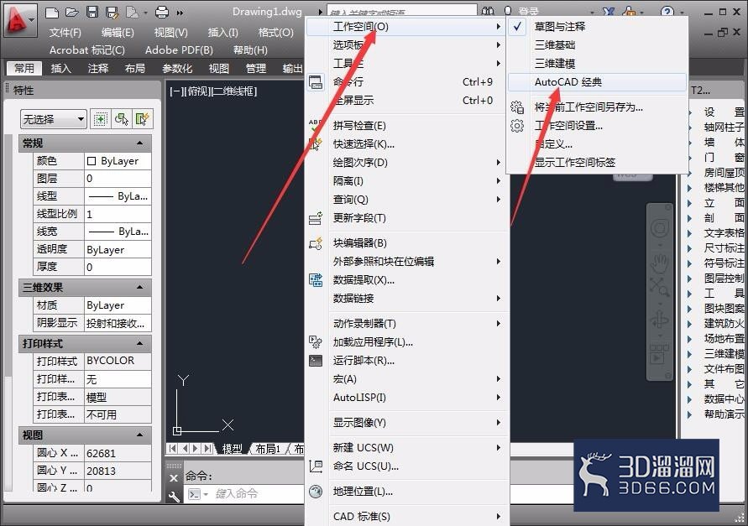The height and width of the screenshot is (526, 748).
Task: Jump to first layout tab arrow
Action: 173,449
